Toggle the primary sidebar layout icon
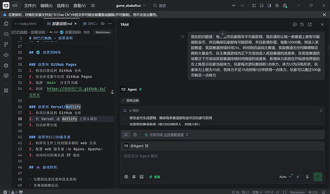The height and width of the screenshot is (194, 330). 254,6
